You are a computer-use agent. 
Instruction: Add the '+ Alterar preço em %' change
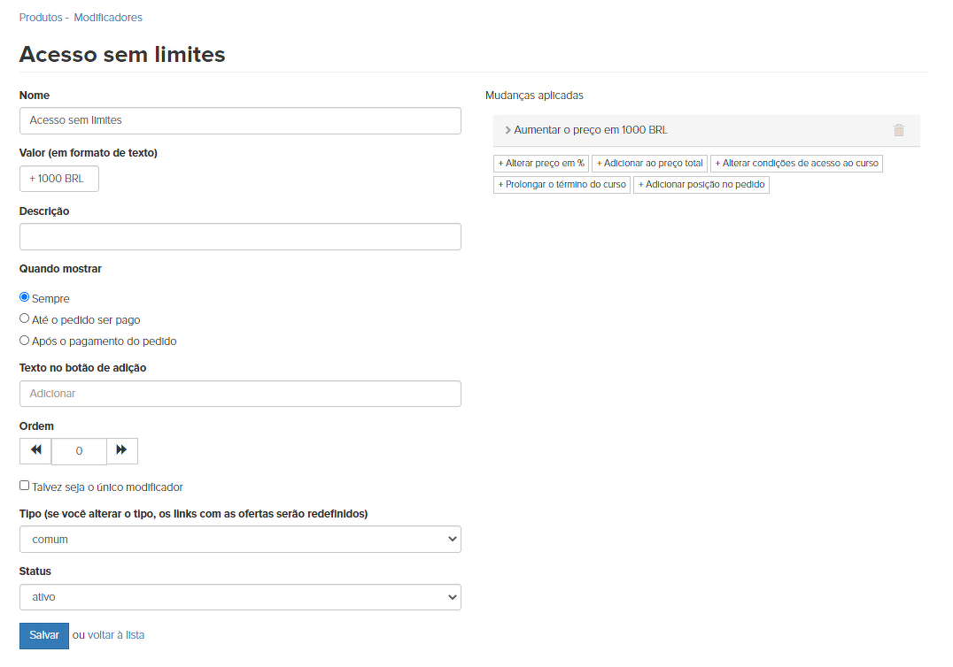point(541,164)
